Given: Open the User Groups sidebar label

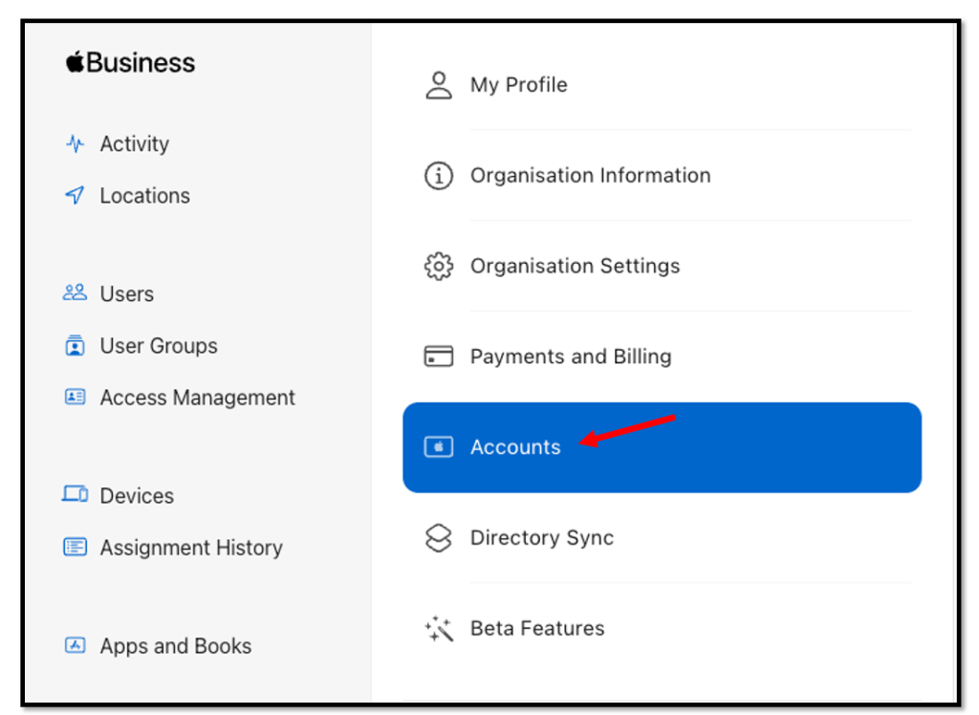Looking at the screenshot, I should [159, 346].
